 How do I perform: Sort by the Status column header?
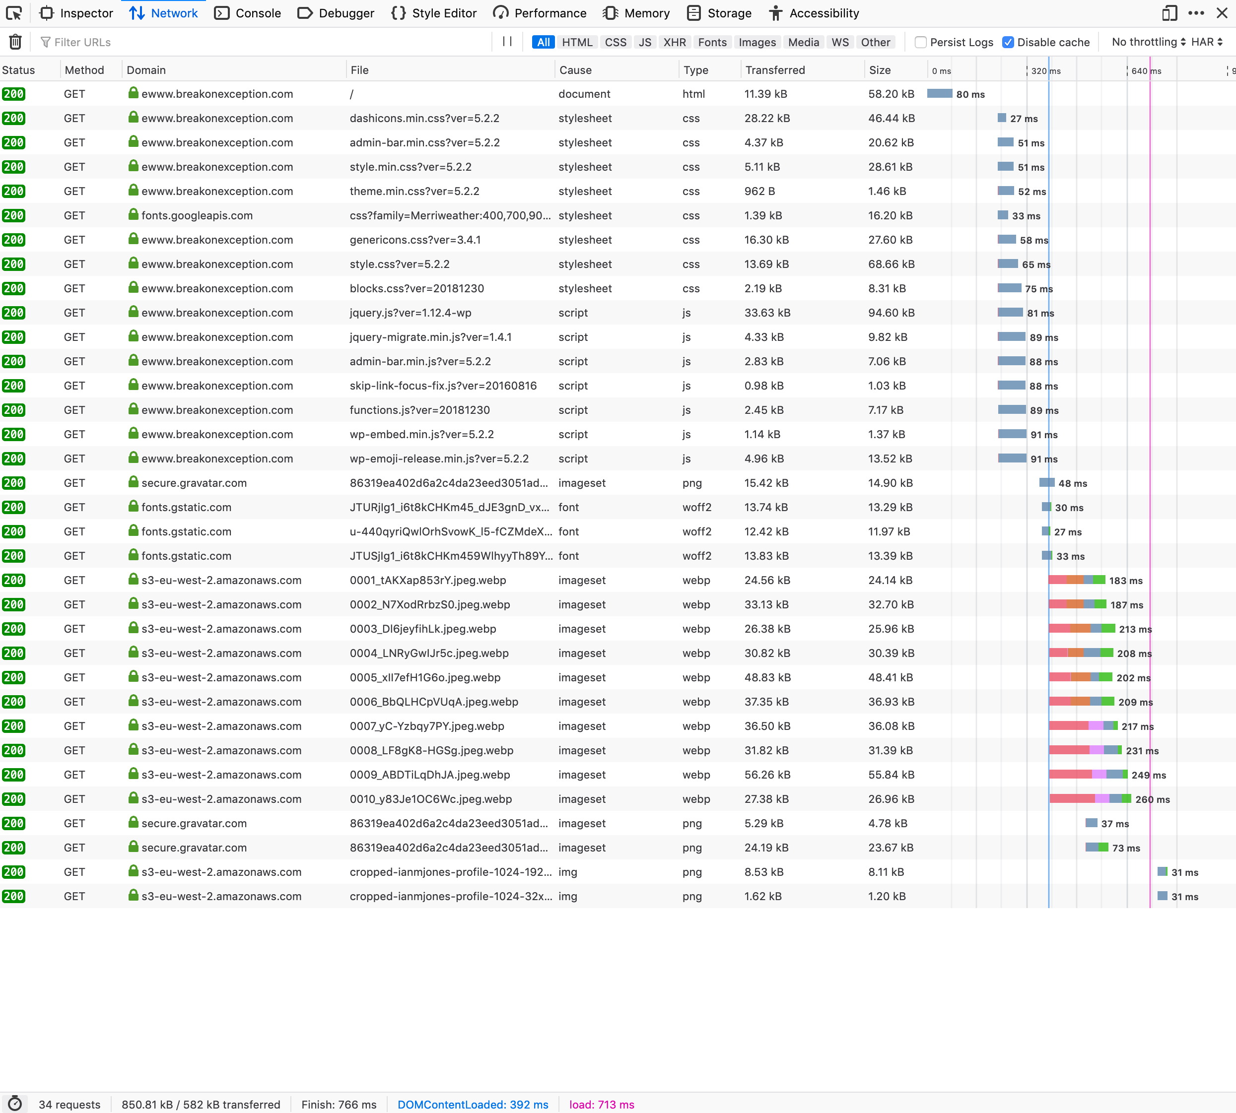click(30, 69)
